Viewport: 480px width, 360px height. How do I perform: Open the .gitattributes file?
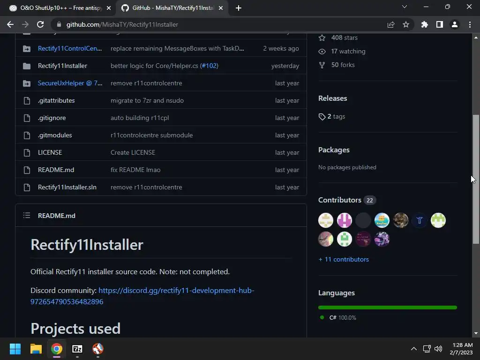56,100
